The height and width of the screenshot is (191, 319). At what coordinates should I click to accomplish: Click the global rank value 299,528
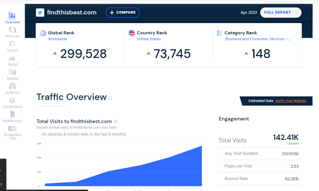point(83,54)
